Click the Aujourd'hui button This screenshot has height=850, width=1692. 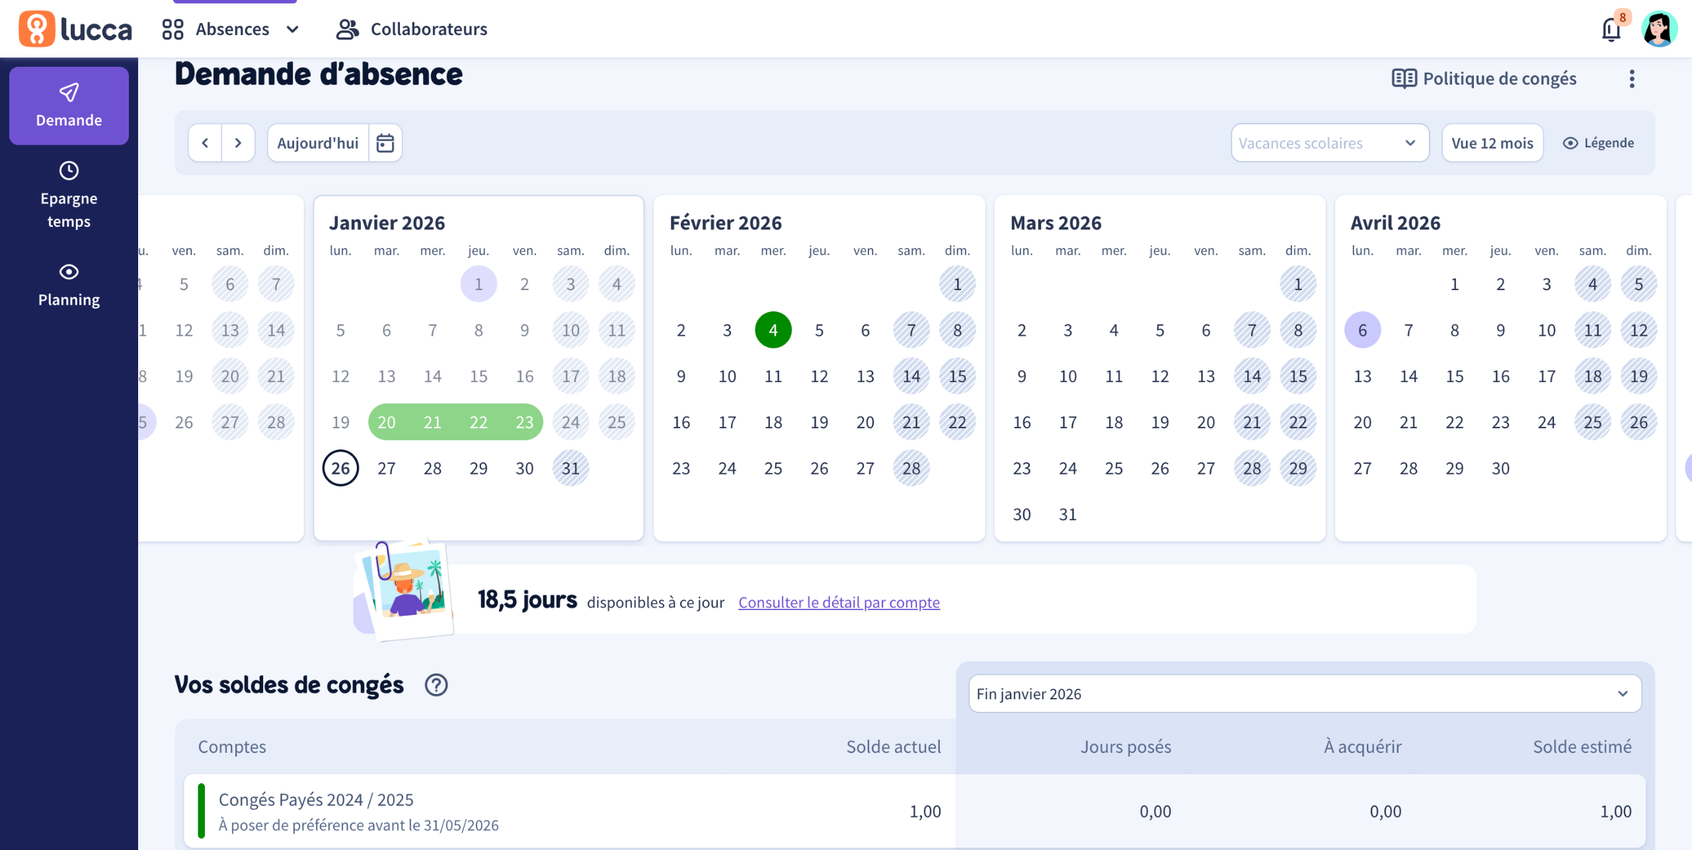click(317, 143)
